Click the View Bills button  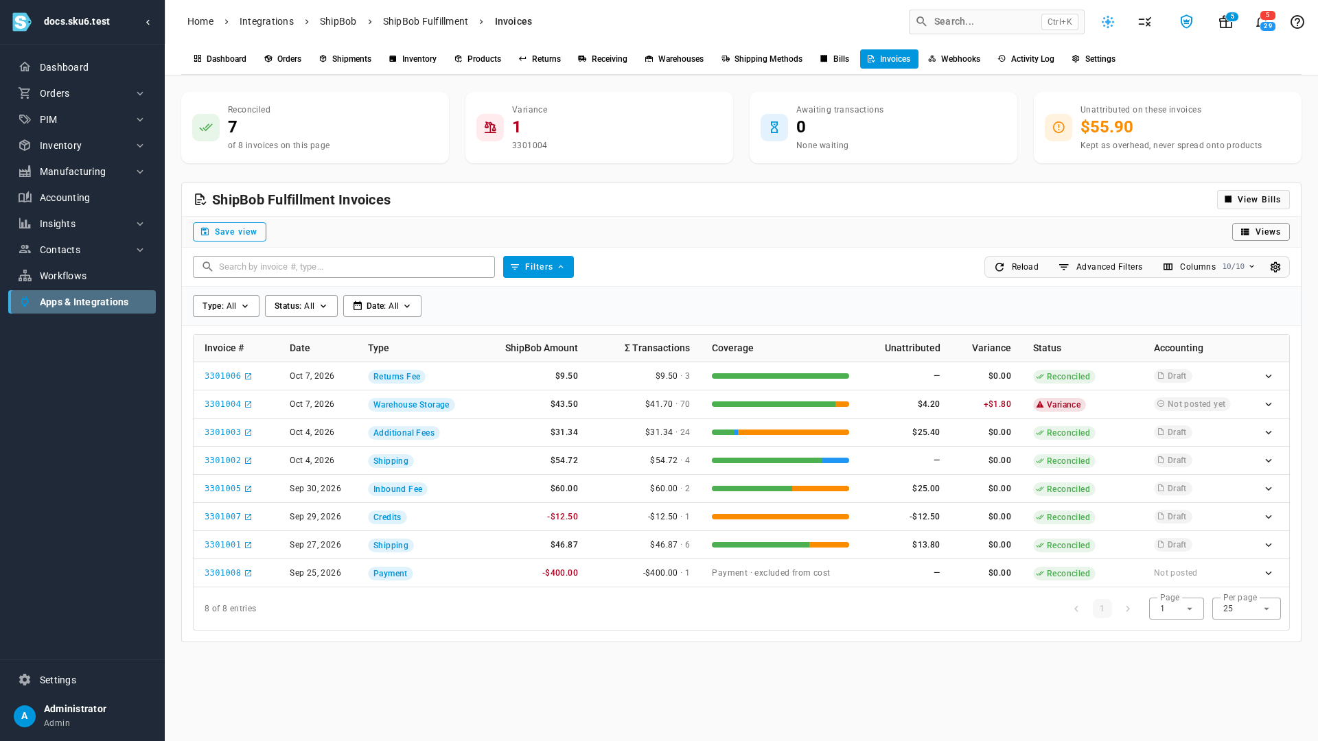click(1253, 200)
